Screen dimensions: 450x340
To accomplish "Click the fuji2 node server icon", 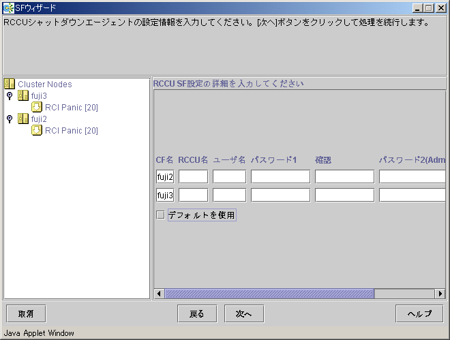I will 23,119.
